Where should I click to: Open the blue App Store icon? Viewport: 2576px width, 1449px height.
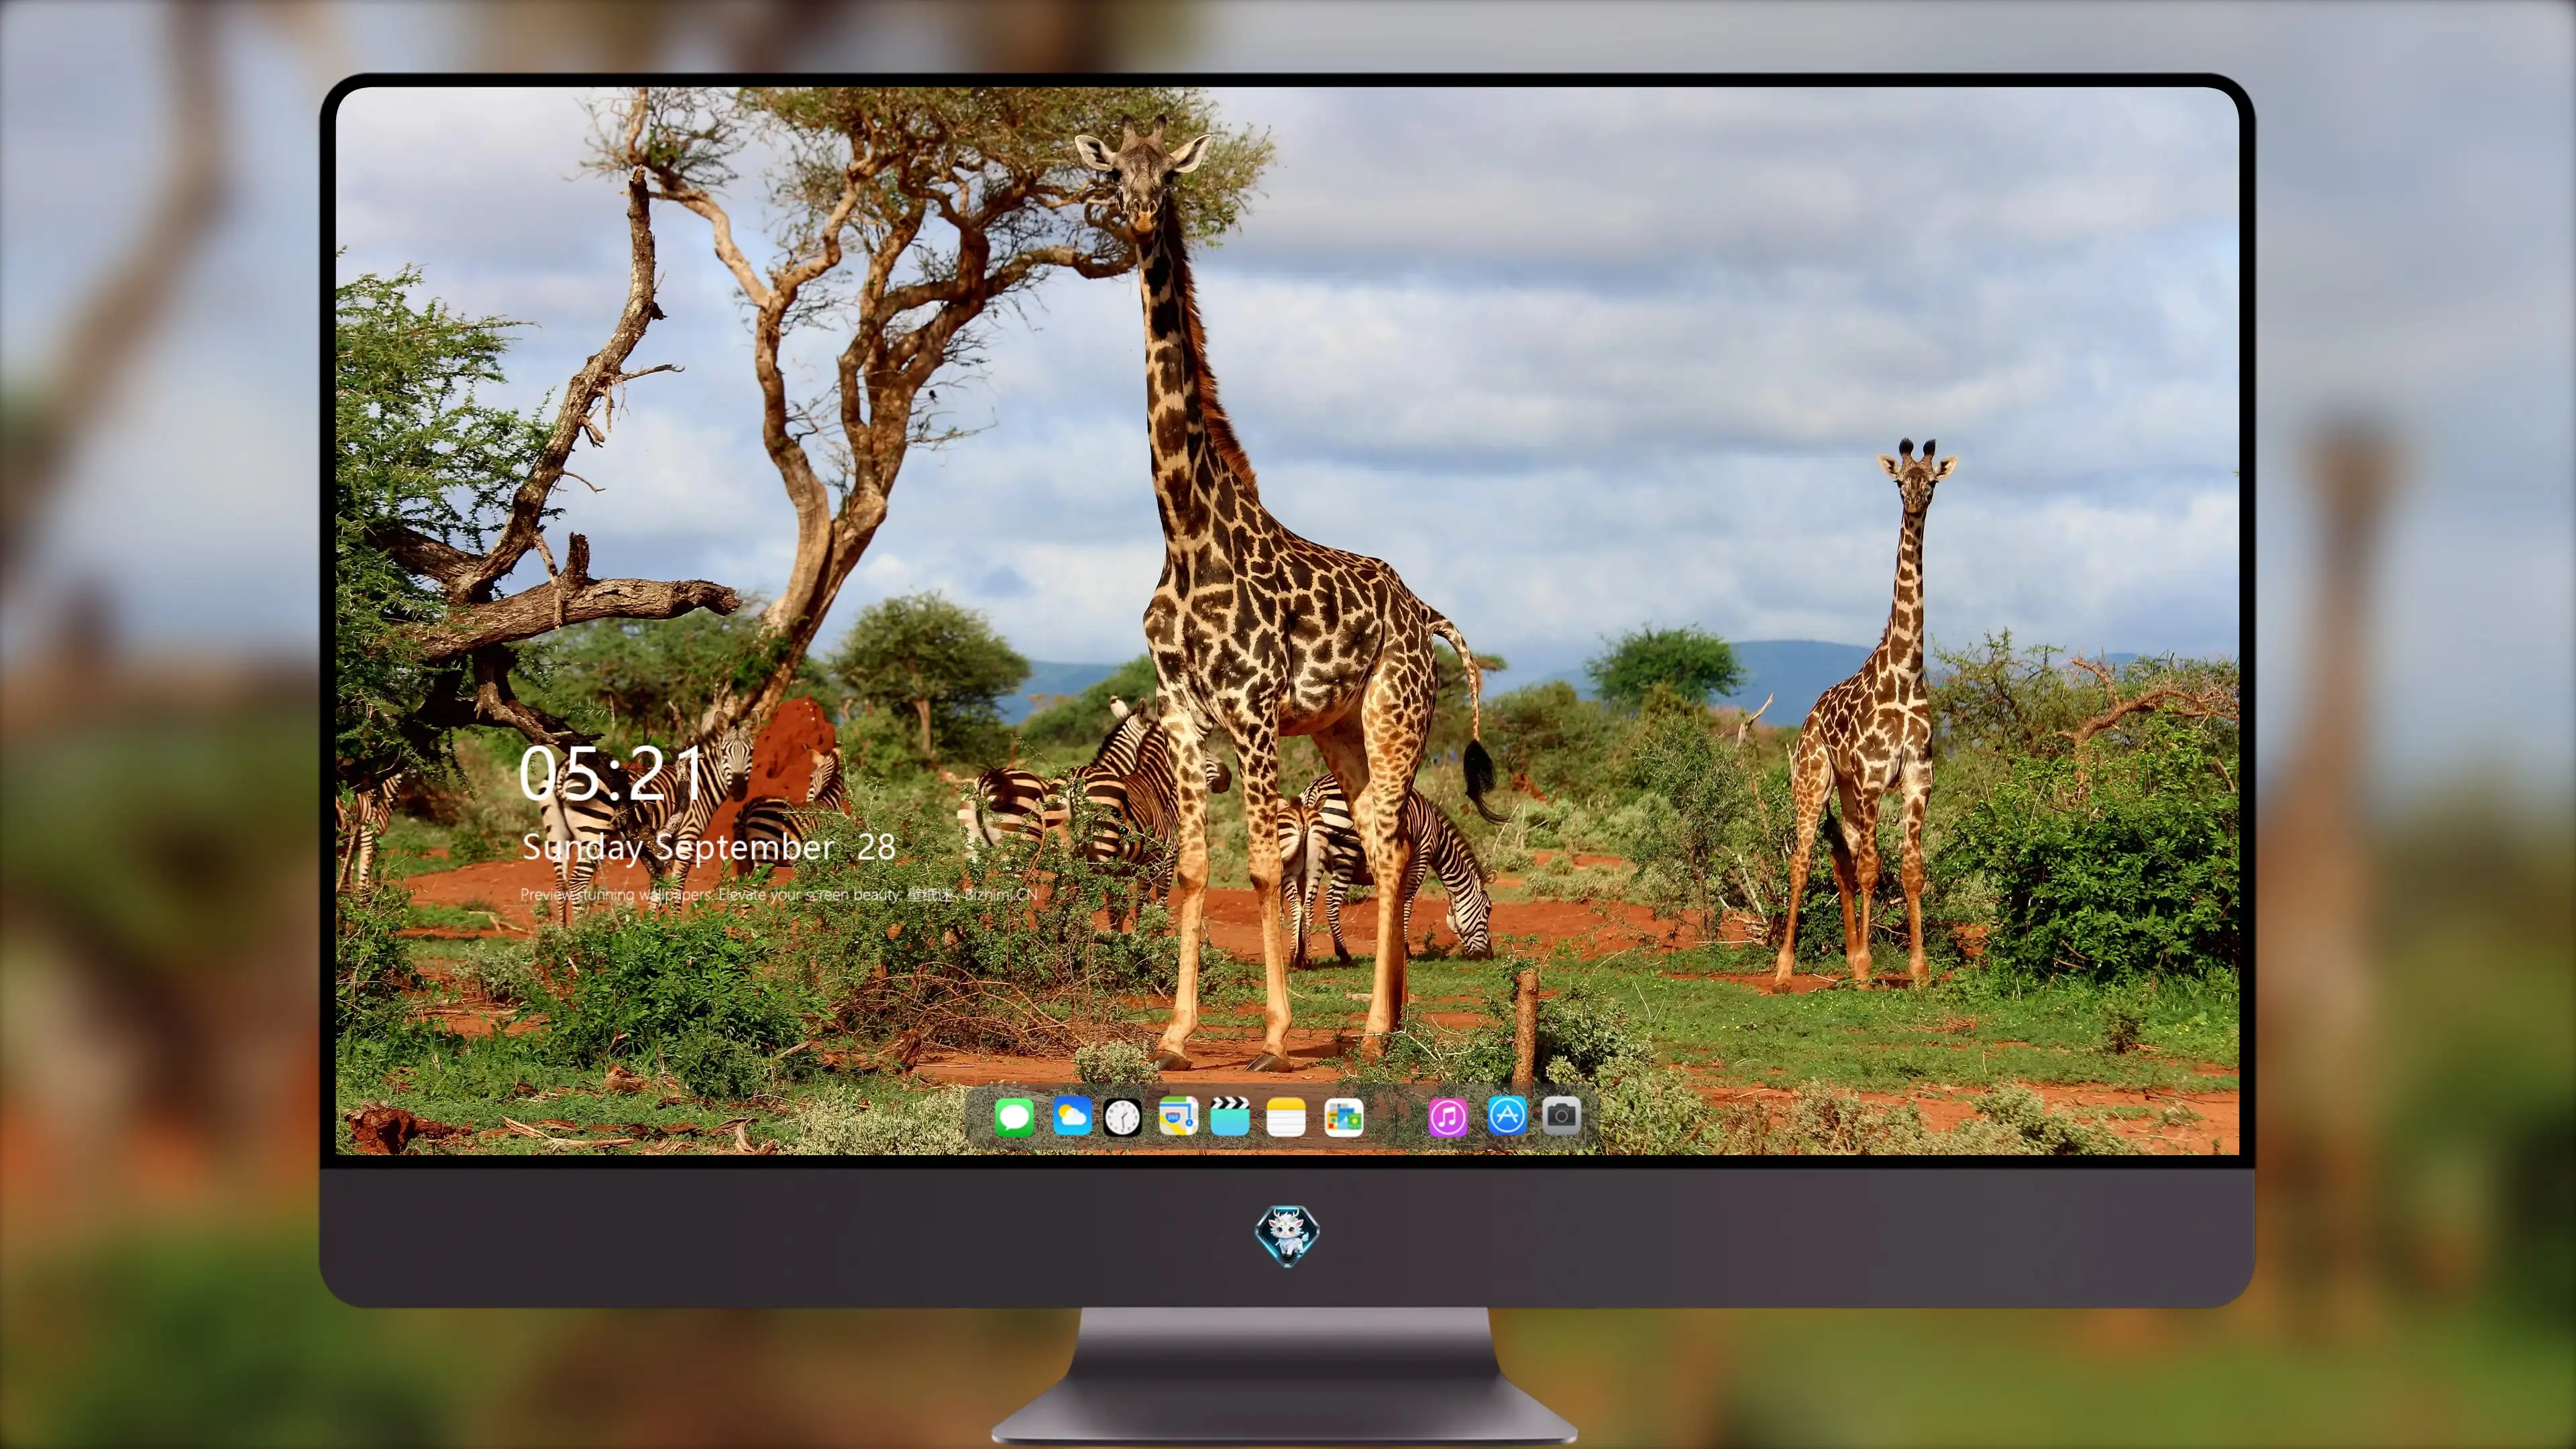tap(1507, 1115)
